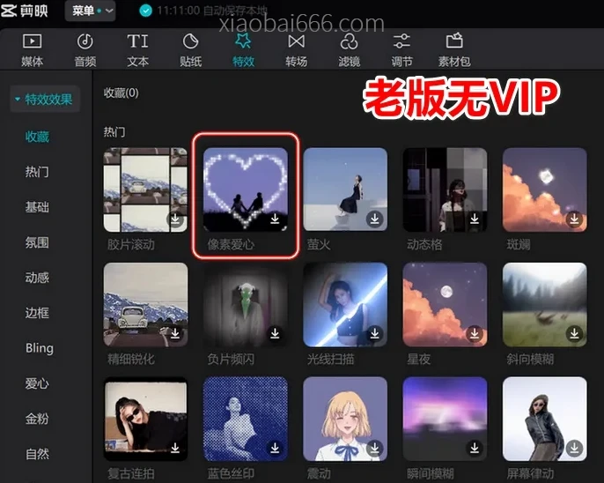This screenshot has width=604, height=483.
Task: Download the 复古连拍 effect
Action: 175,448
